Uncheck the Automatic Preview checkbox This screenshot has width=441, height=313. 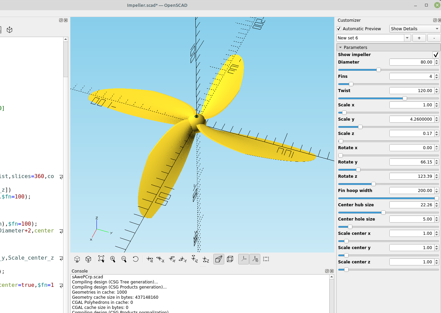point(338,29)
